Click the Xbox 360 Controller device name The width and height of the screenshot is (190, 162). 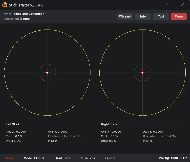[x=29, y=14]
